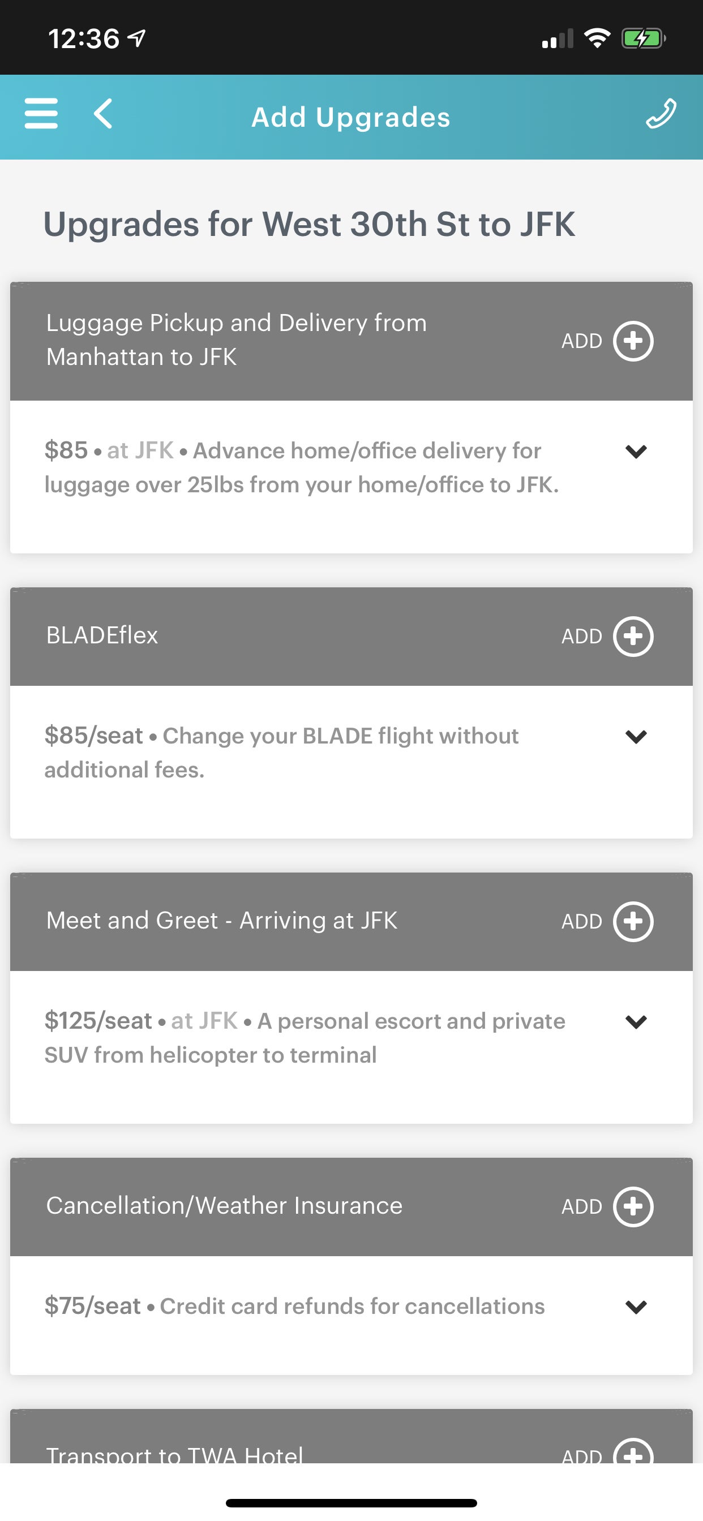Tap the $85/seat BLADEflex description text
Screen dimensions: 703x1521
[282, 752]
